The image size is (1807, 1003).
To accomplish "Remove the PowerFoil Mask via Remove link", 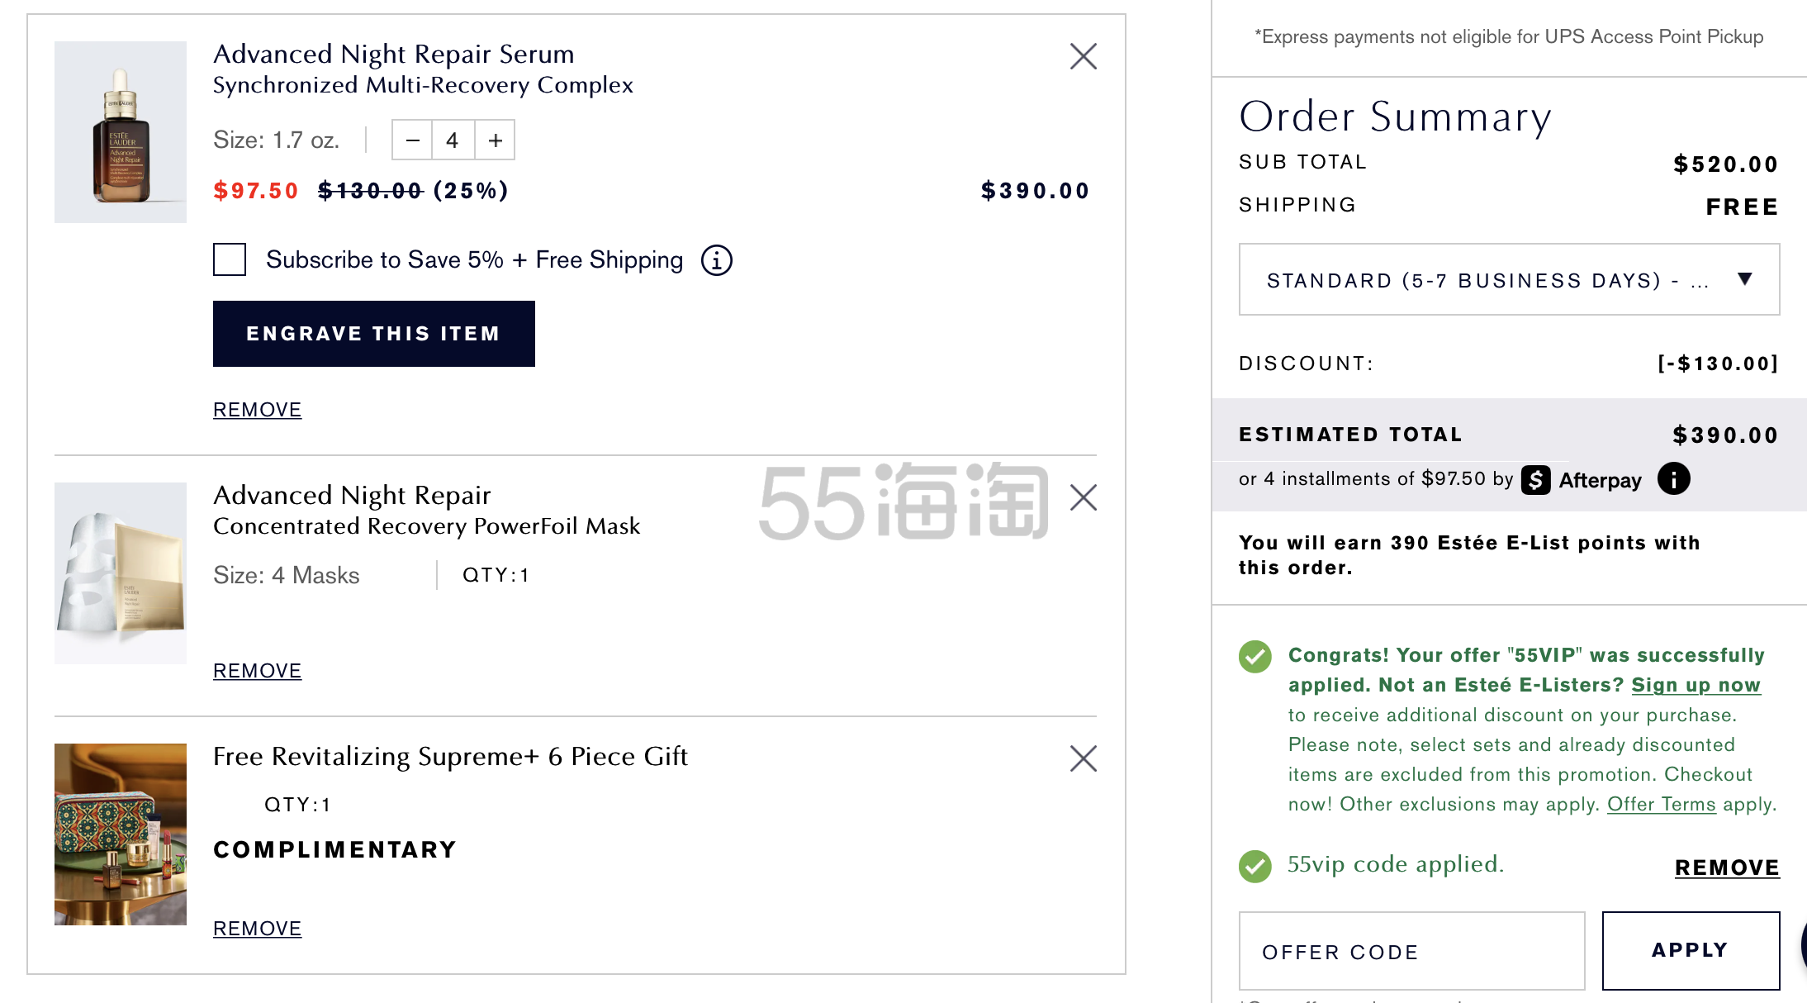I will (x=257, y=671).
